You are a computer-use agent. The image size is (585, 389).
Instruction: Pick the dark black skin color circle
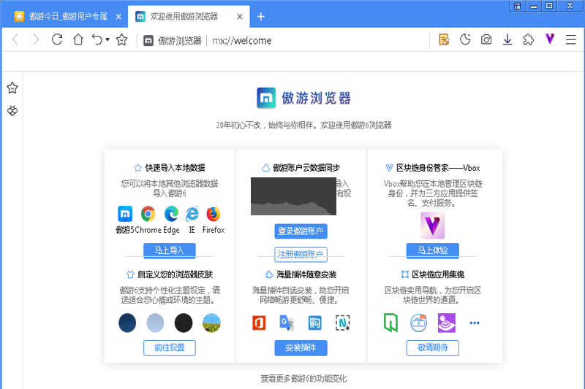[184, 323]
